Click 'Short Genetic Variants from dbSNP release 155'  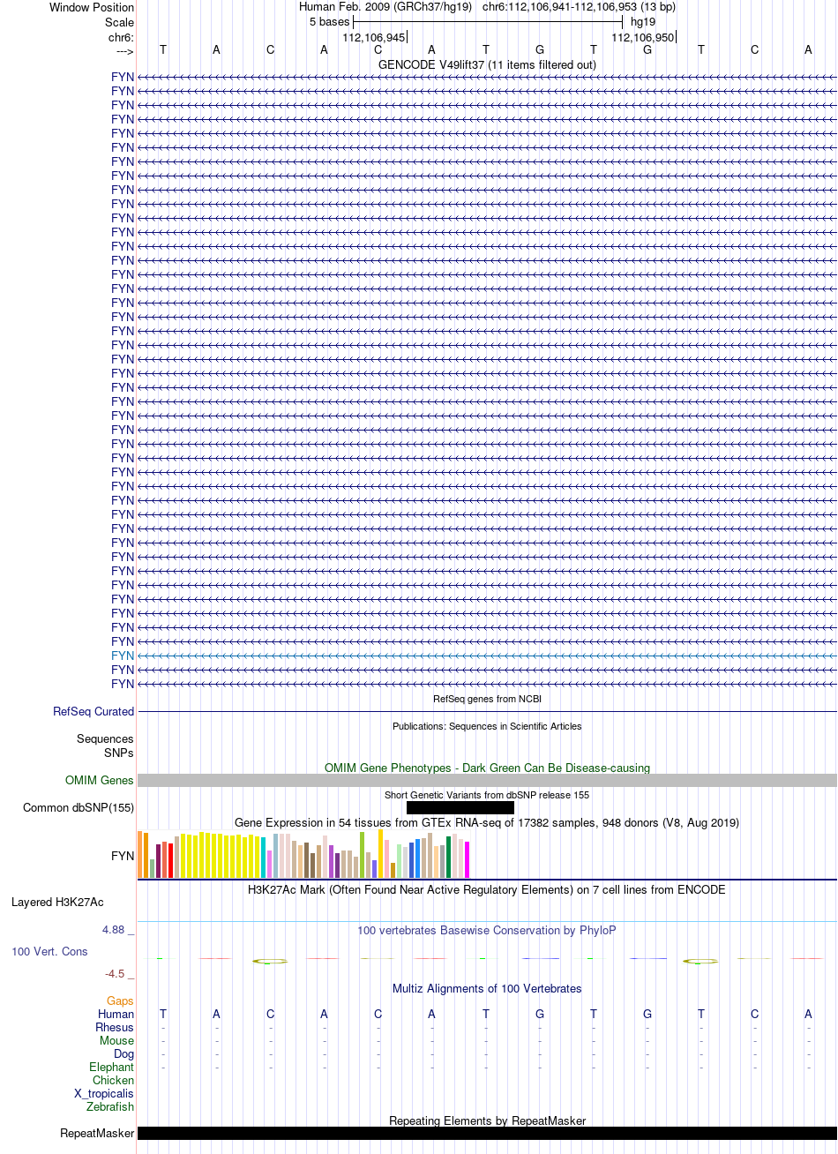pos(487,795)
